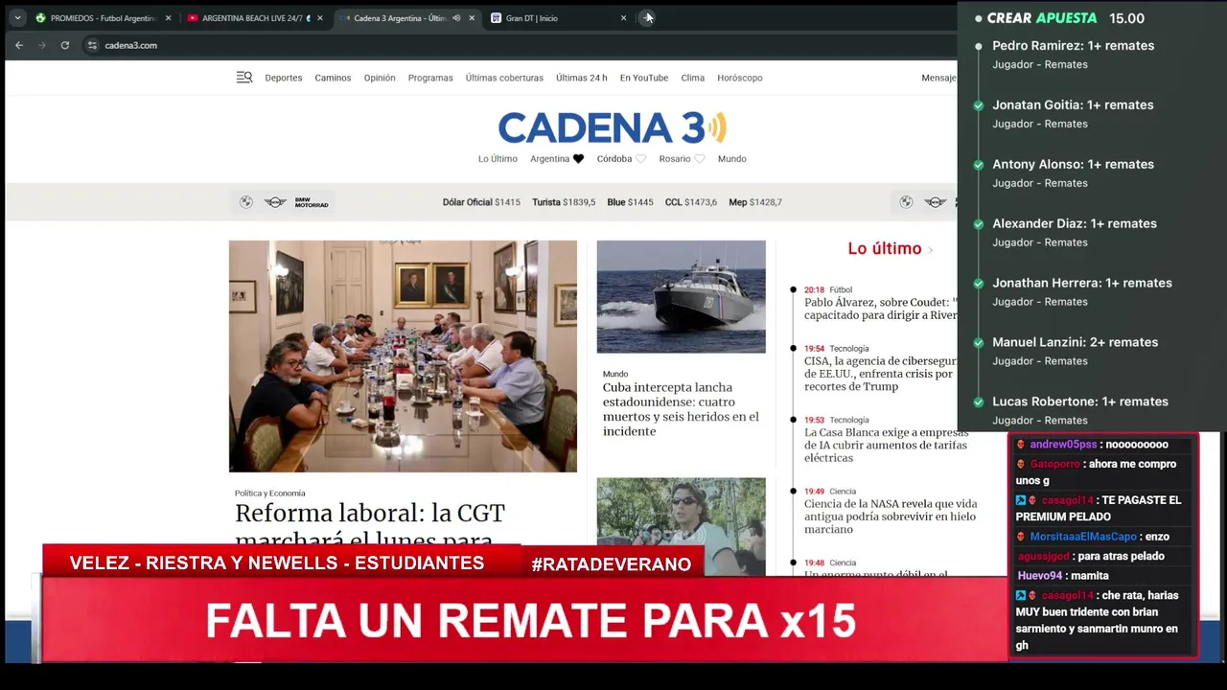Open the Reforma laboral CGT headline
The image size is (1227, 690).
click(x=370, y=526)
